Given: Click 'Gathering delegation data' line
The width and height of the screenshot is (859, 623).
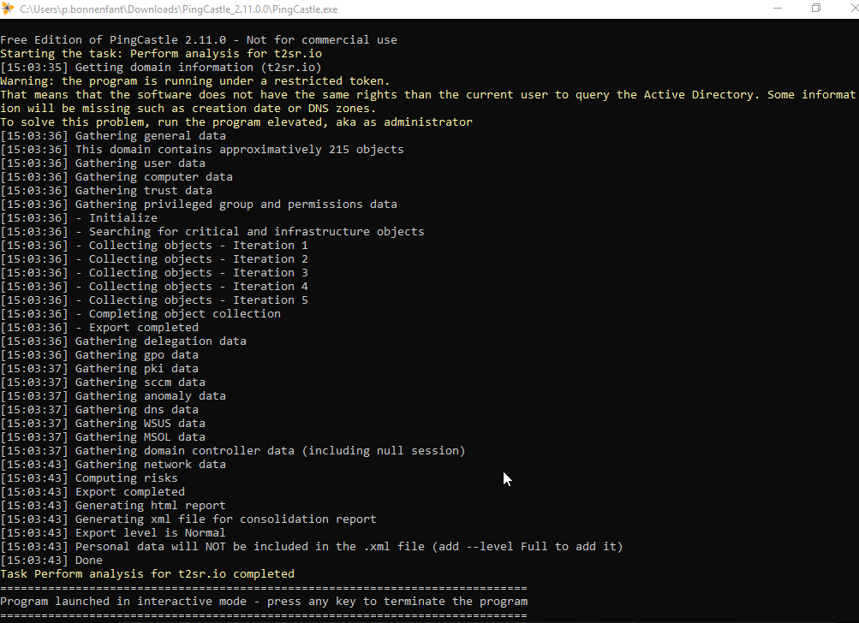Looking at the screenshot, I should pos(123,341).
